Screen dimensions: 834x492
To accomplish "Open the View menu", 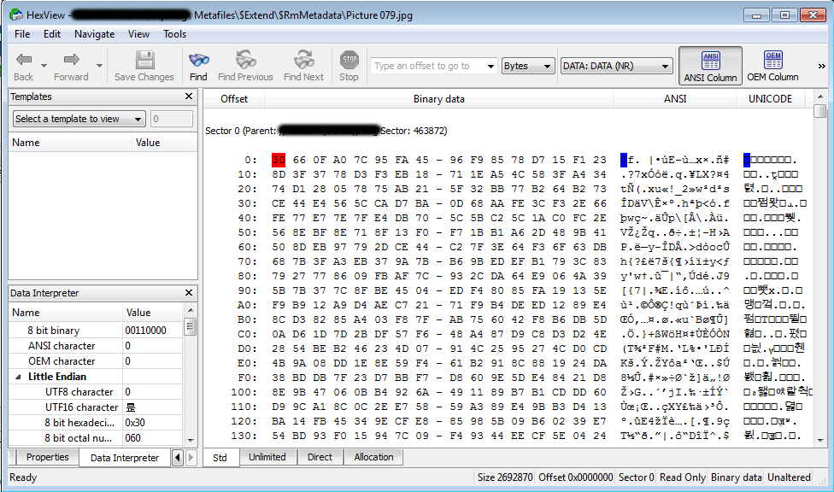I will pos(138,34).
